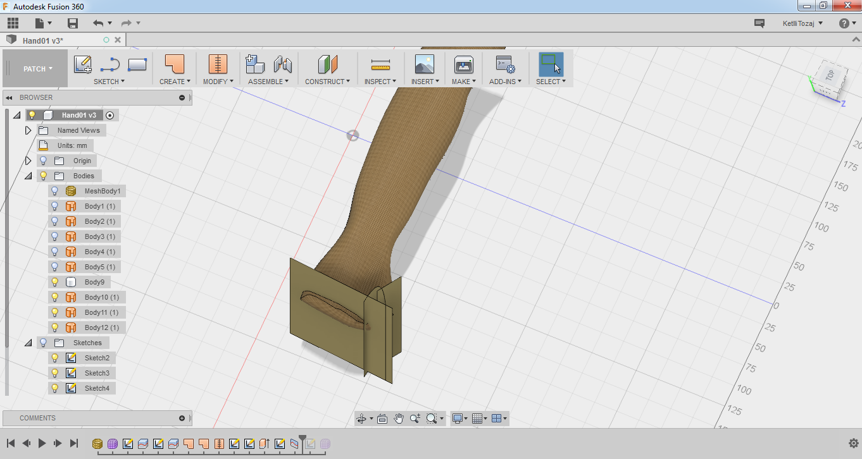Collapse the Browser panel with arrows
Viewport: 862px width, 459px height.
tap(9, 98)
